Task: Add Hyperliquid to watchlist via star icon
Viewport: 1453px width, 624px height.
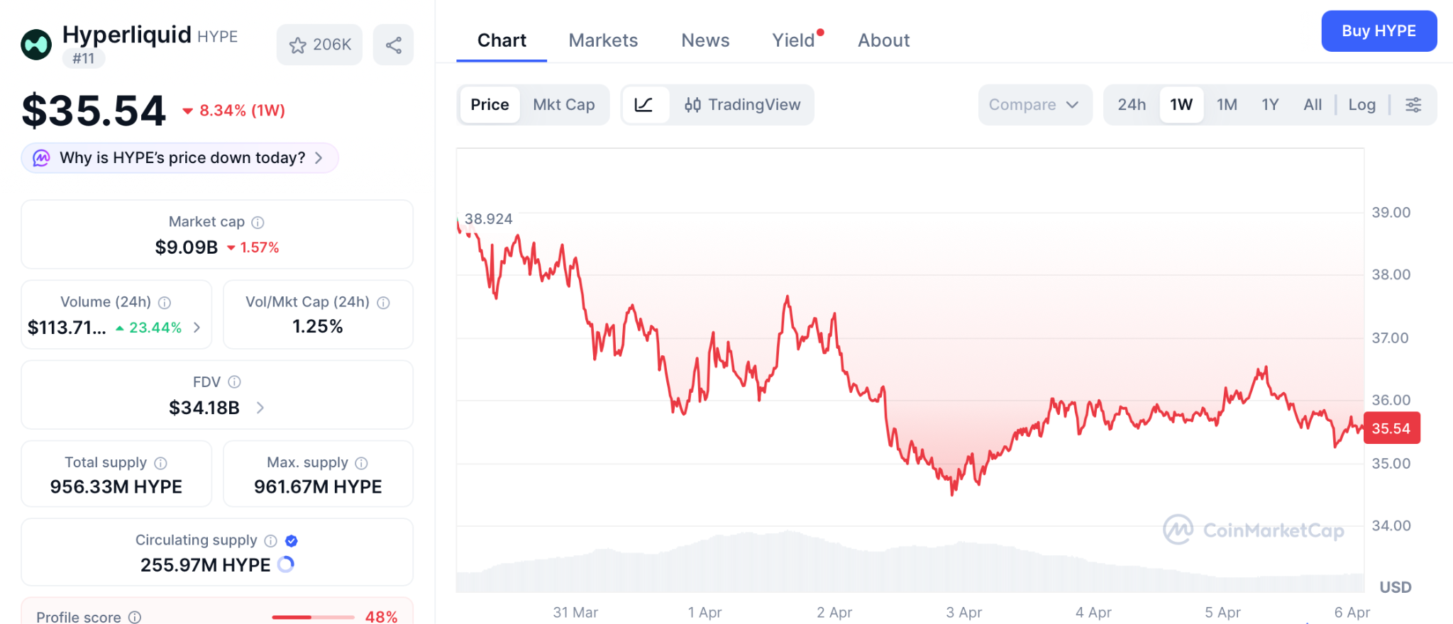Action: coord(298,45)
